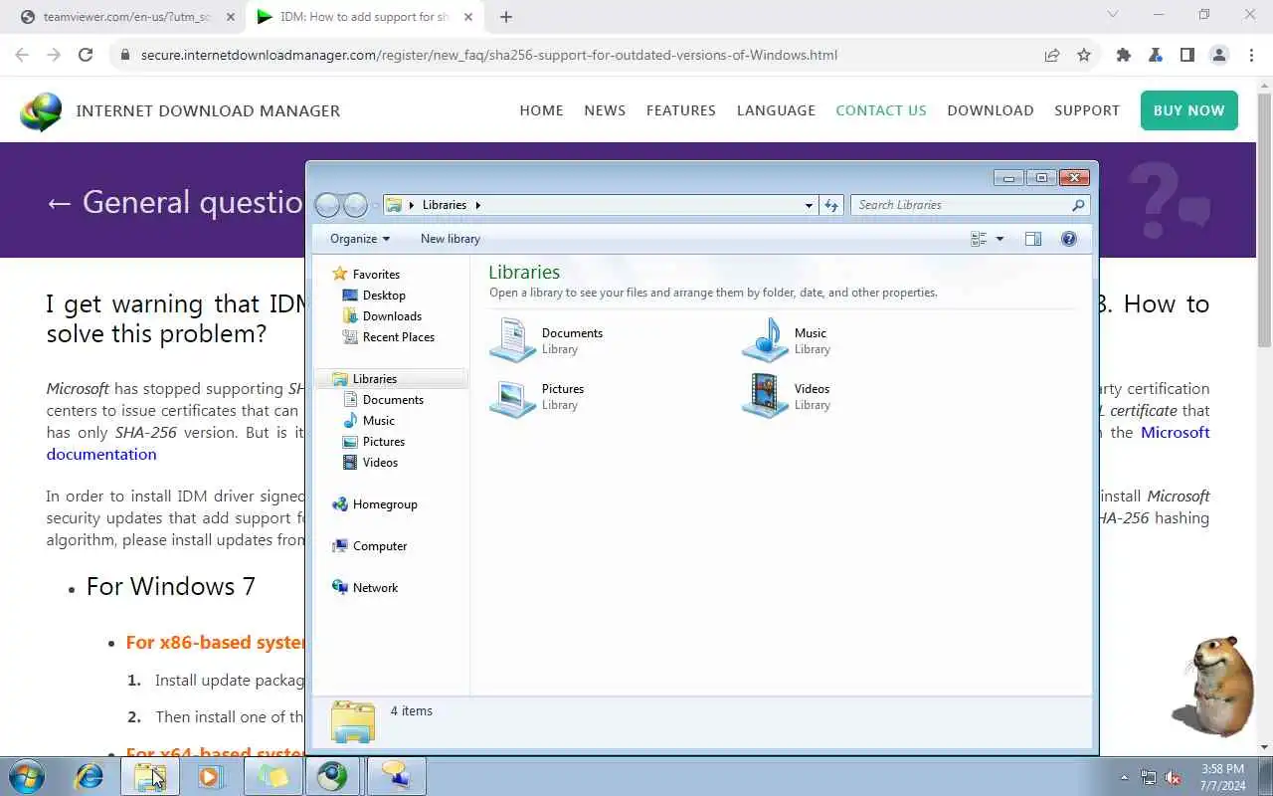Open the Videos library icon
The height and width of the screenshot is (796, 1273).
tap(766, 396)
